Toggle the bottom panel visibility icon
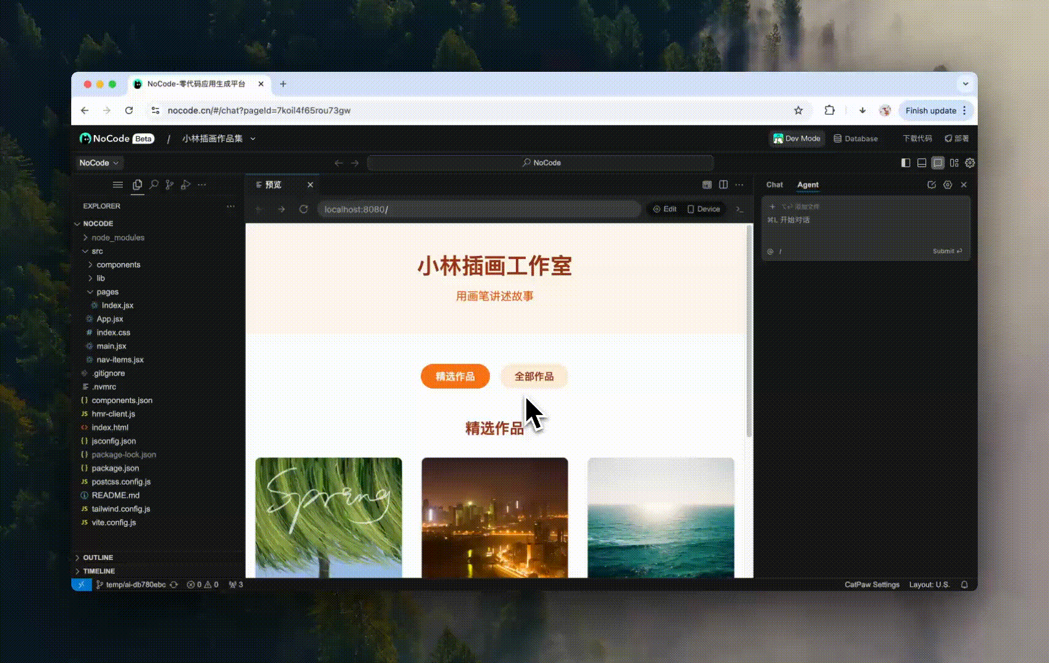 [x=921, y=163]
